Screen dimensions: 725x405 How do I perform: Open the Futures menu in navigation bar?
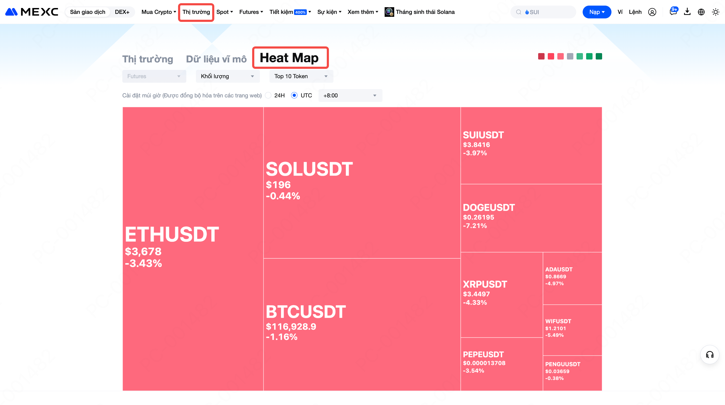251,12
